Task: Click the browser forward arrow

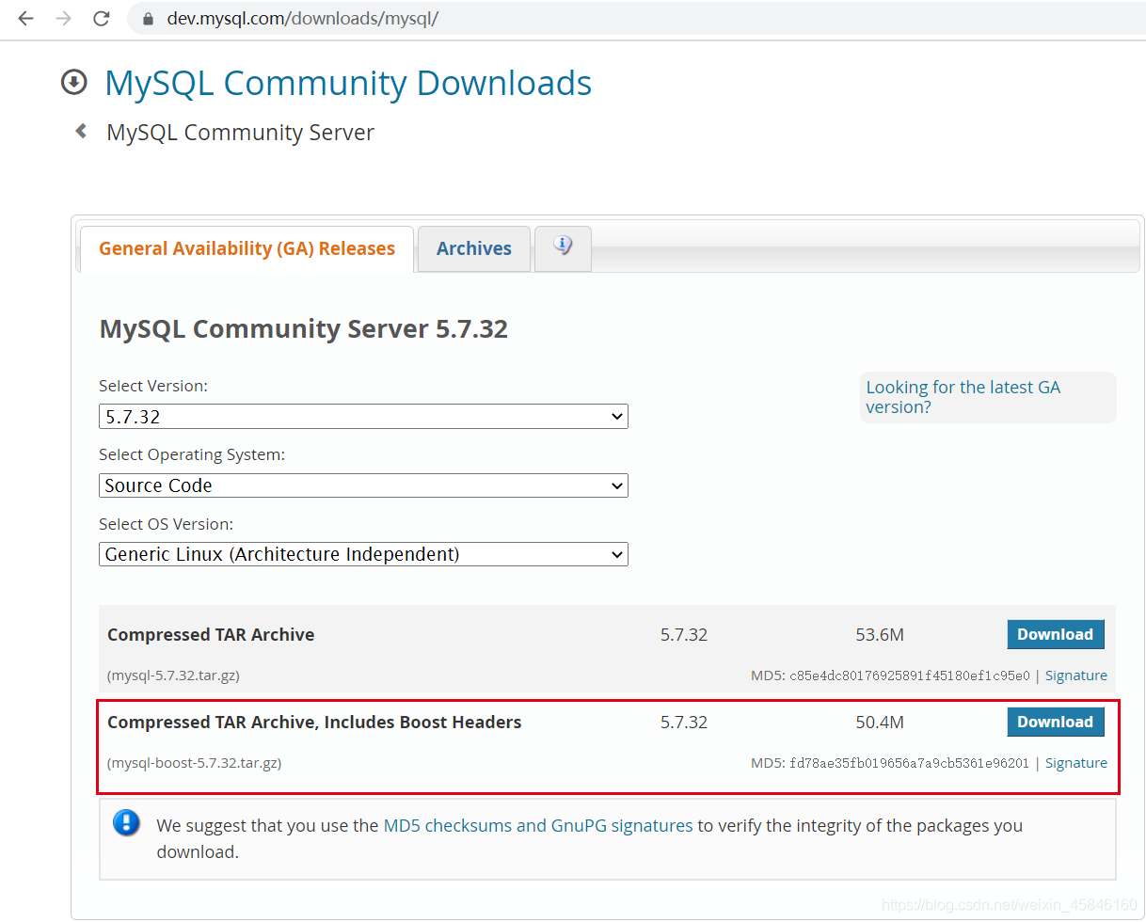Action: click(63, 19)
